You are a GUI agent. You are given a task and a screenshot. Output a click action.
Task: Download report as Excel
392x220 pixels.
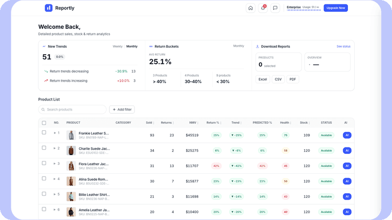(262, 79)
